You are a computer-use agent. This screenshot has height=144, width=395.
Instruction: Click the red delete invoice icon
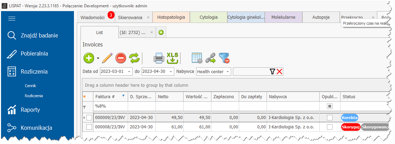(120, 58)
